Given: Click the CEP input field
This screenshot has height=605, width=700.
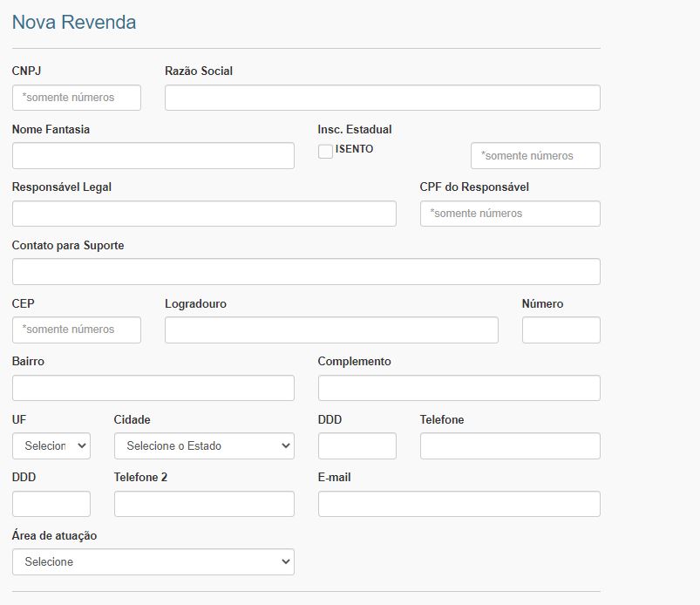Looking at the screenshot, I should coord(77,330).
